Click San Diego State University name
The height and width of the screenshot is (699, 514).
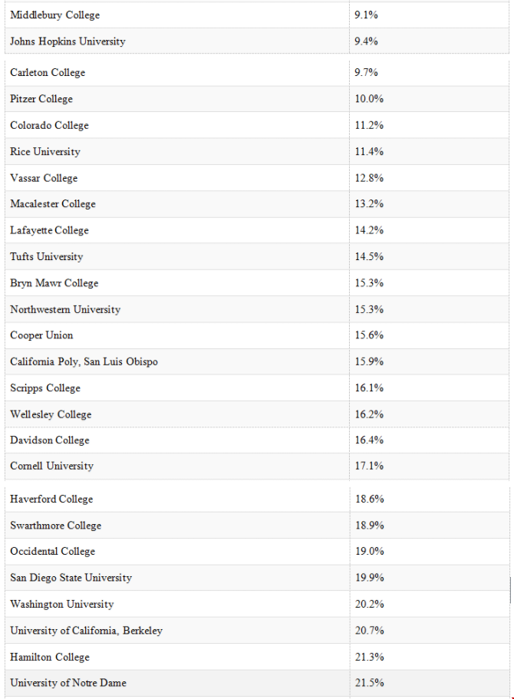(71, 578)
